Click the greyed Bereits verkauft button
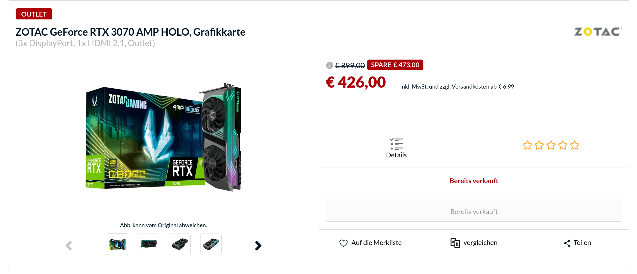 pos(474,212)
